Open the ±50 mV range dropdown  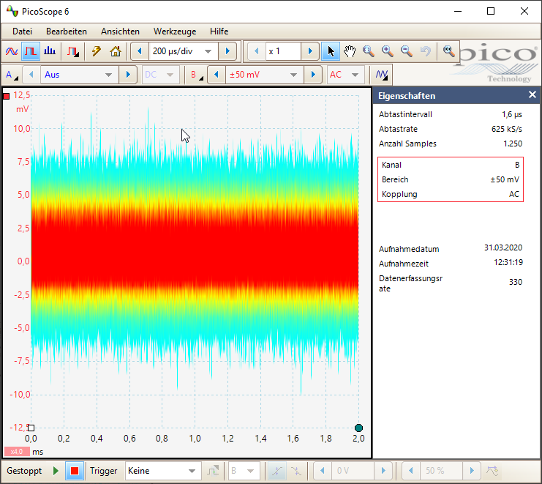(265, 75)
